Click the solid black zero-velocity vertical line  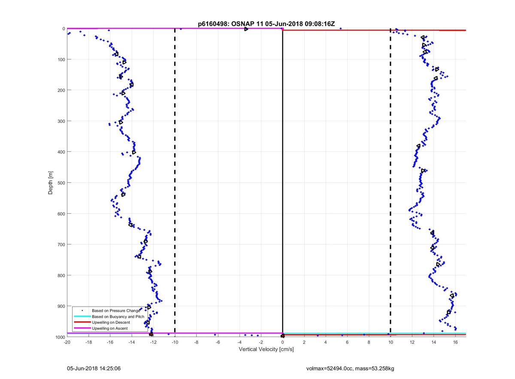(282, 183)
